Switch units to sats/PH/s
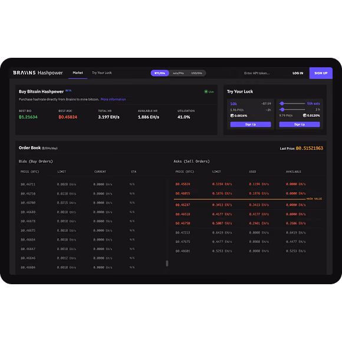This screenshot has height=342, width=342. 178,73
